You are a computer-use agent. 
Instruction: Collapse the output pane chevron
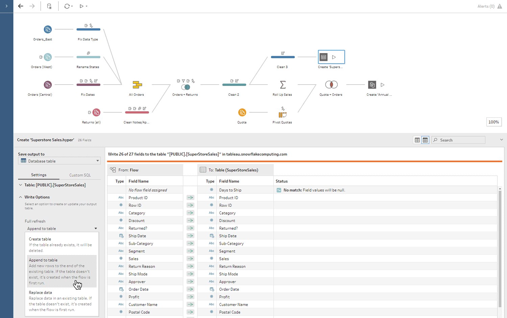pos(501,140)
